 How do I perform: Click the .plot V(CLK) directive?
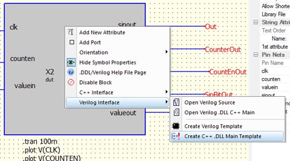(x=42, y=150)
